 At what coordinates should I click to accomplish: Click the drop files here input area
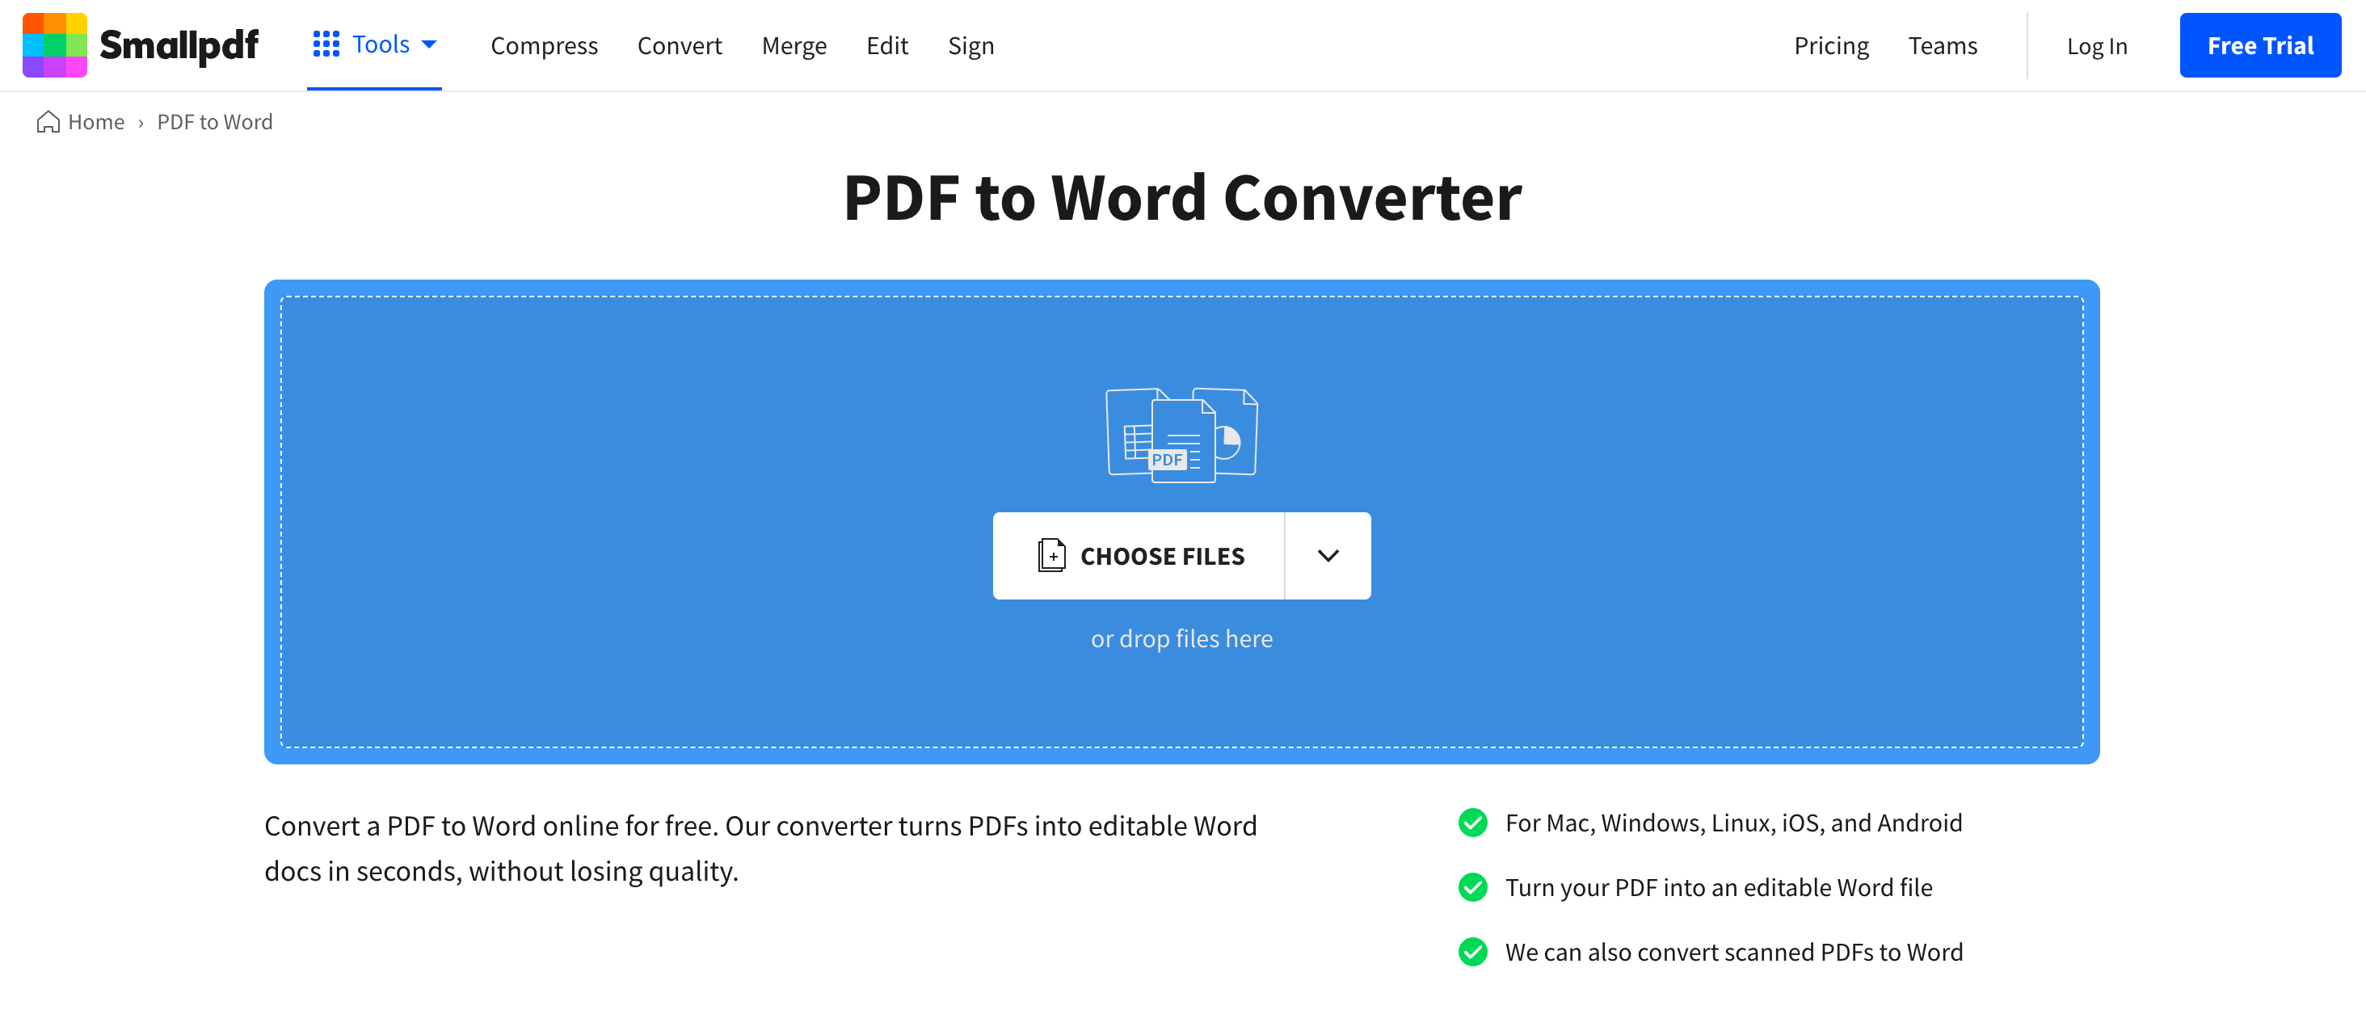1183,522
